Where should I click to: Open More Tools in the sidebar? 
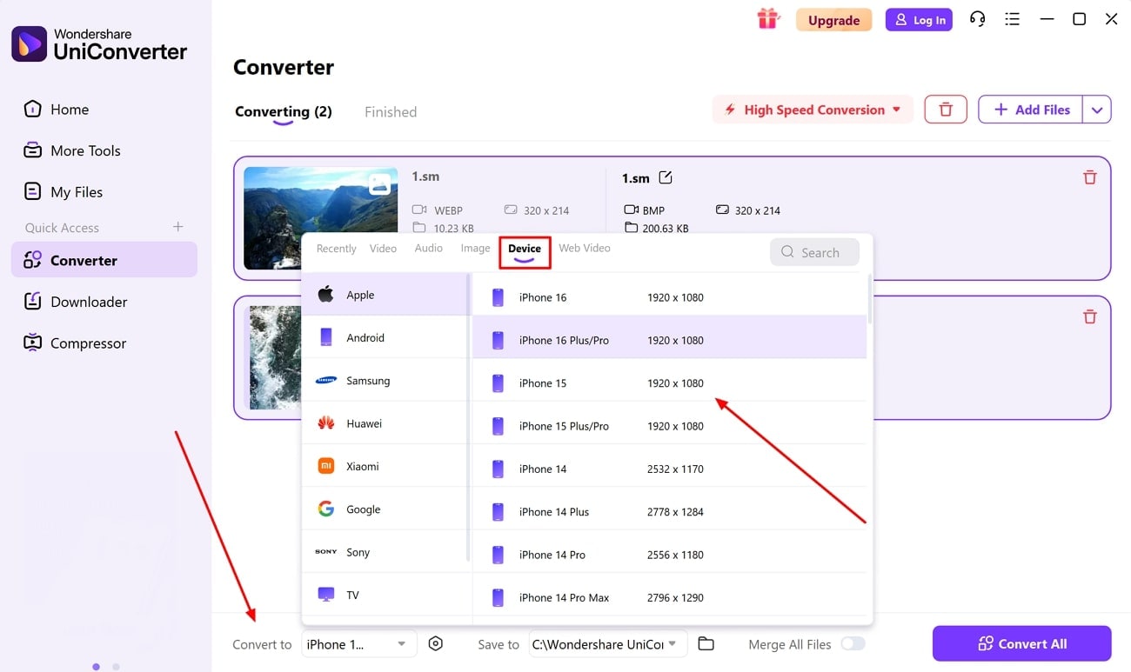[104, 150]
